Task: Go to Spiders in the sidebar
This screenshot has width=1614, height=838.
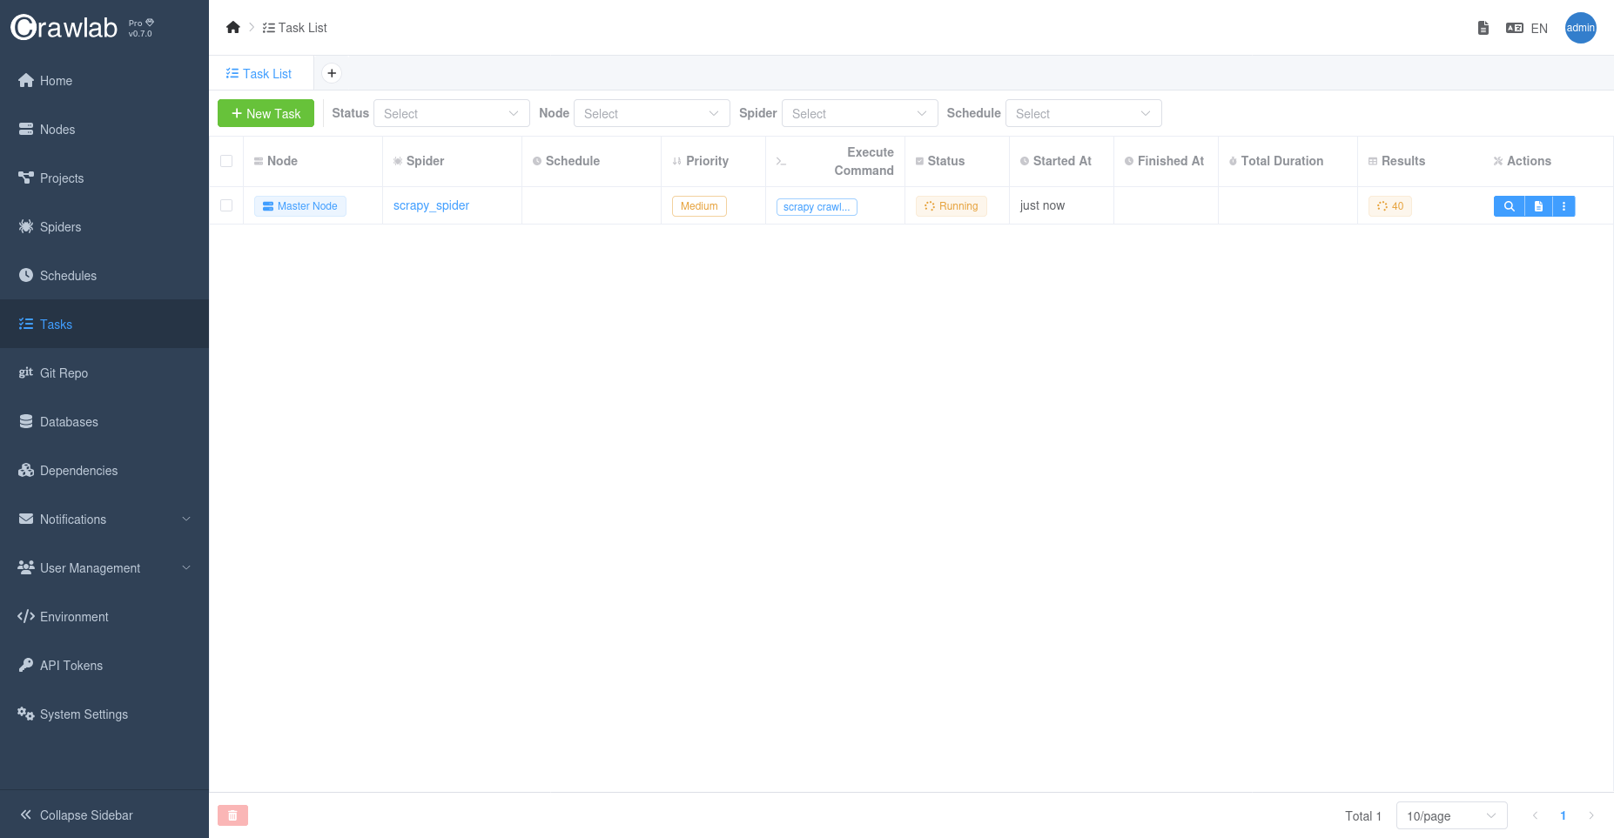Action: pos(60,227)
